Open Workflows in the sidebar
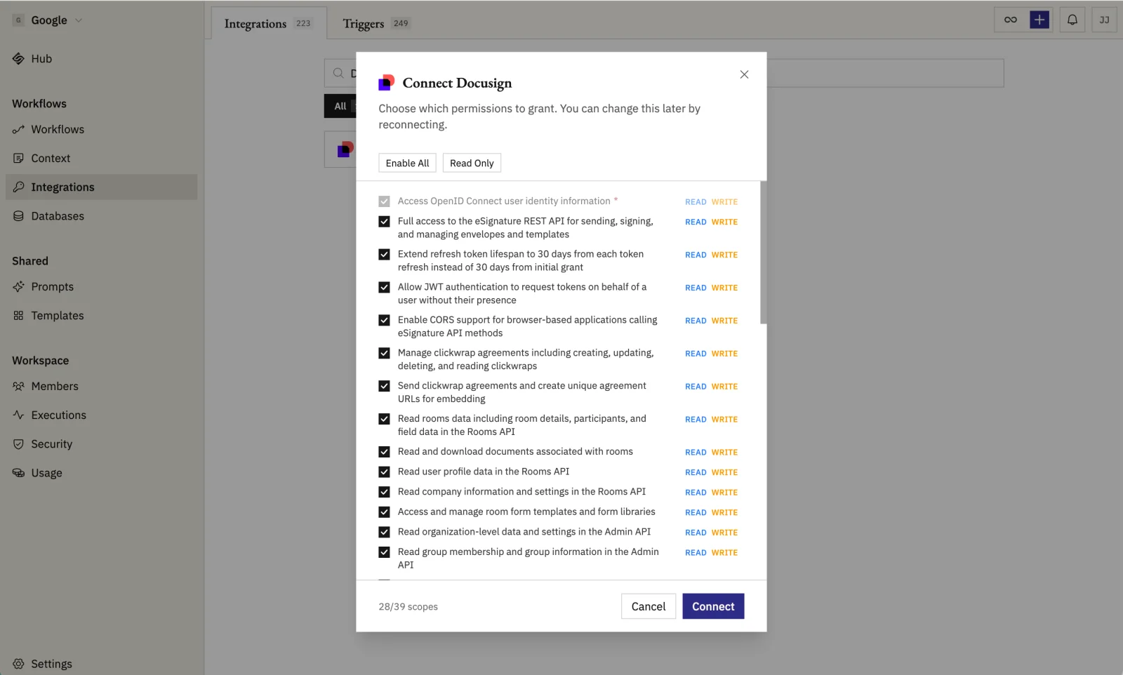The height and width of the screenshot is (675, 1123). pyautogui.click(x=101, y=130)
